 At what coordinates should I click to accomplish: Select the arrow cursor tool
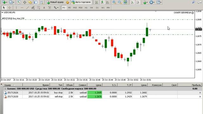pyautogui.click(x=4, y=8)
